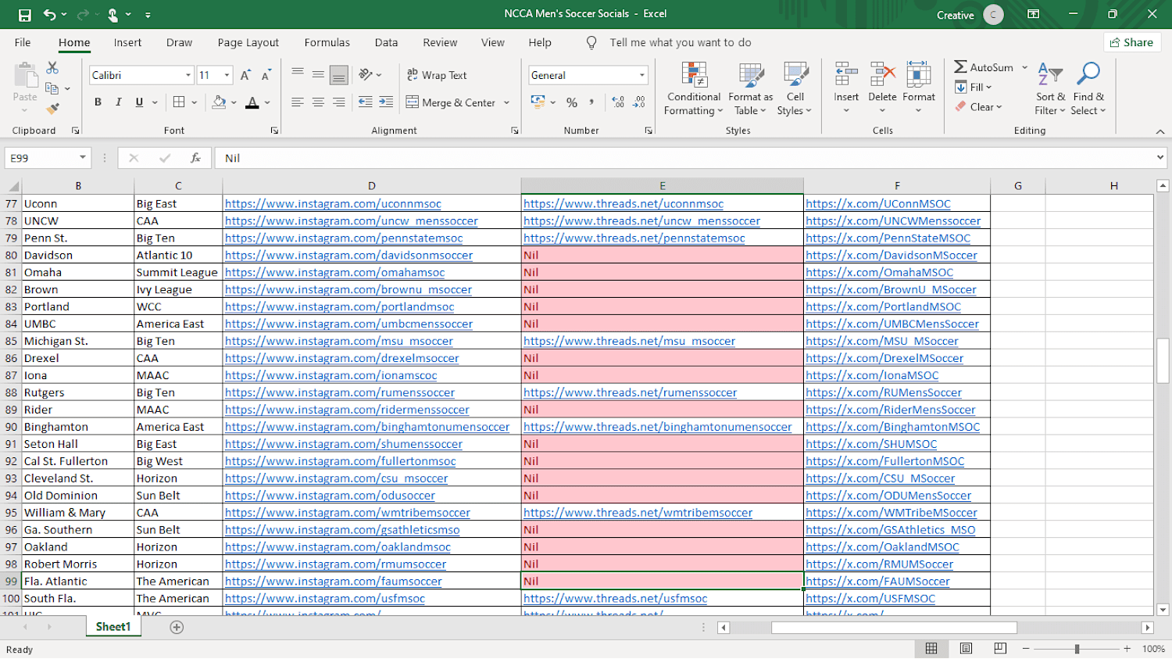
Task: Click the Decrease Indent icon
Action: click(x=365, y=102)
